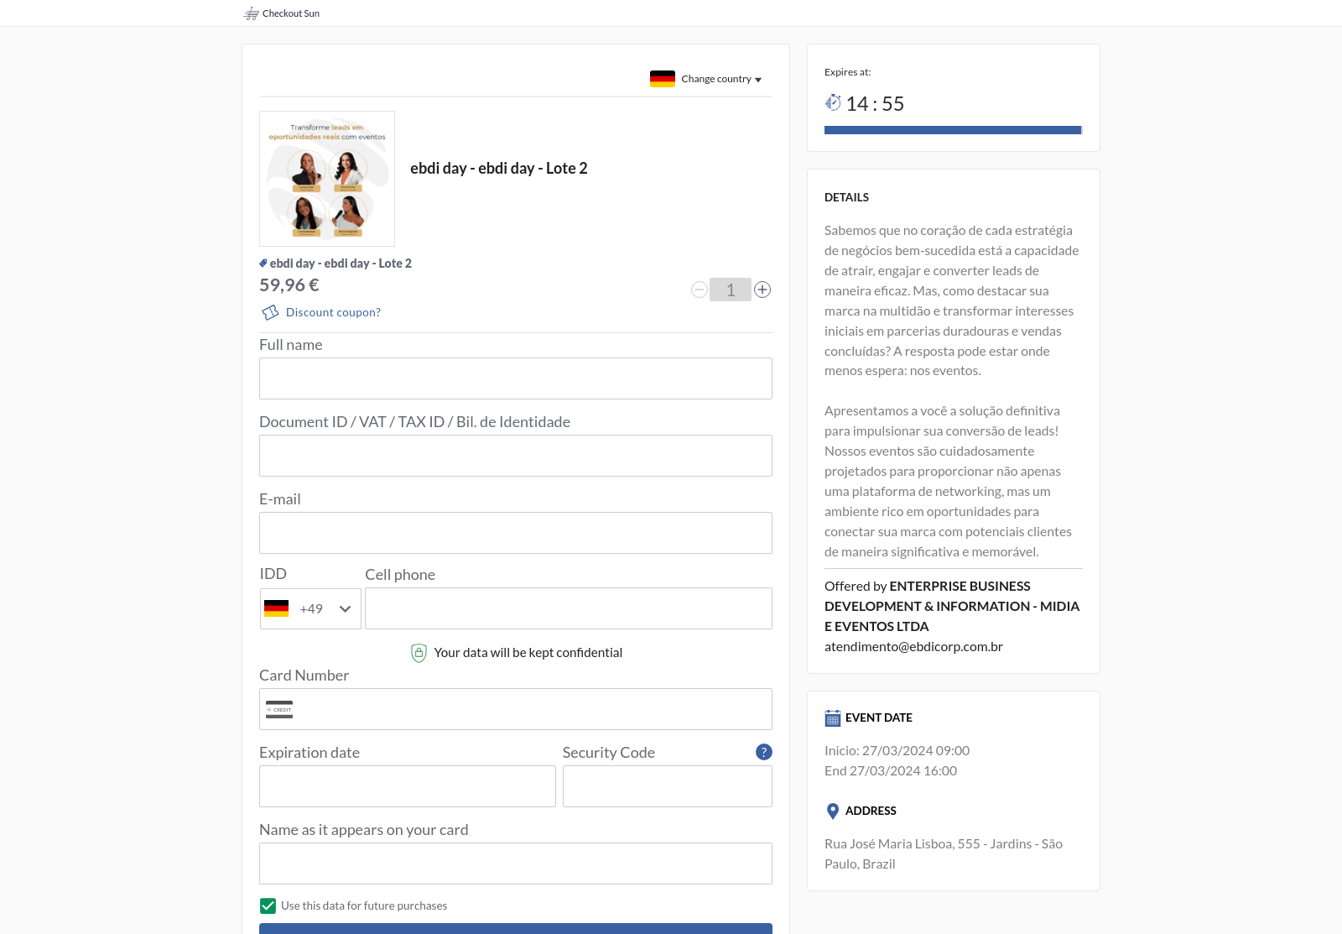1342x934 pixels.
Task: Open the IDD +49 country code dropdown
Action: coord(310,608)
